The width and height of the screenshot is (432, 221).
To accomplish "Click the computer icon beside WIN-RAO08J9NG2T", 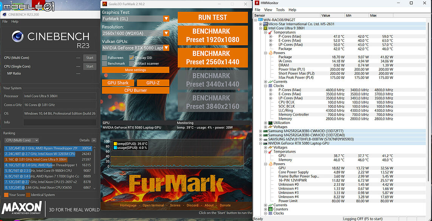I will (261, 20).
